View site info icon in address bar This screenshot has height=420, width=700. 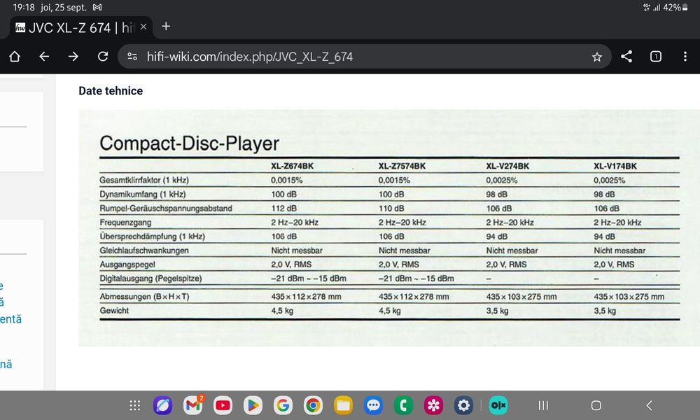tap(132, 57)
